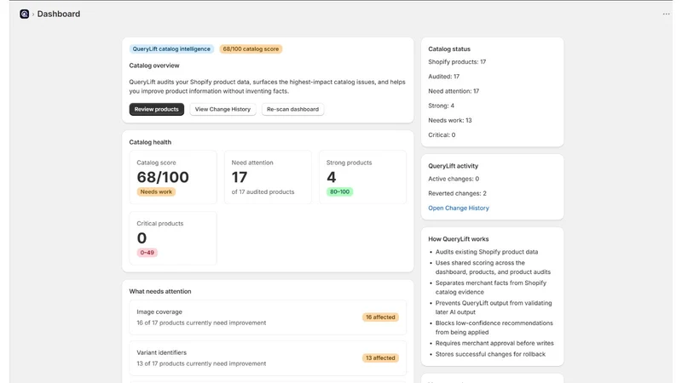This screenshot has width=682, height=383.
Task: Click the QueryLift app icon in breadcrumb
Action: [x=25, y=14]
